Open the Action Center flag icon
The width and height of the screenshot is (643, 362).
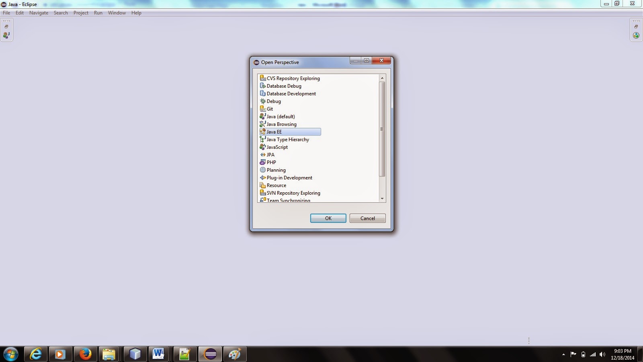coord(573,354)
